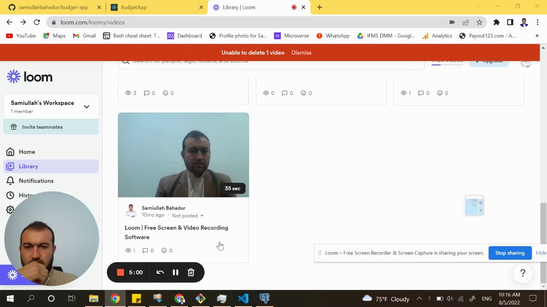Toggle Chrome side panel icon
Image resolution: width=547 pixels, height=307 pixels.
510,22
